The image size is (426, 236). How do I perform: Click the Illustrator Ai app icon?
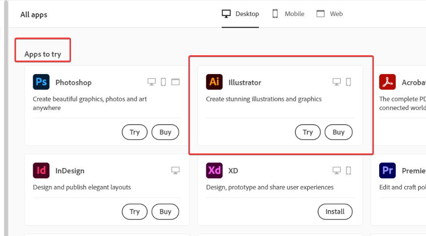(214, 82)
